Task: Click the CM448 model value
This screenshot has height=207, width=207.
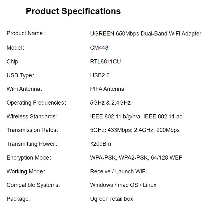Action: tap(99, 48)
